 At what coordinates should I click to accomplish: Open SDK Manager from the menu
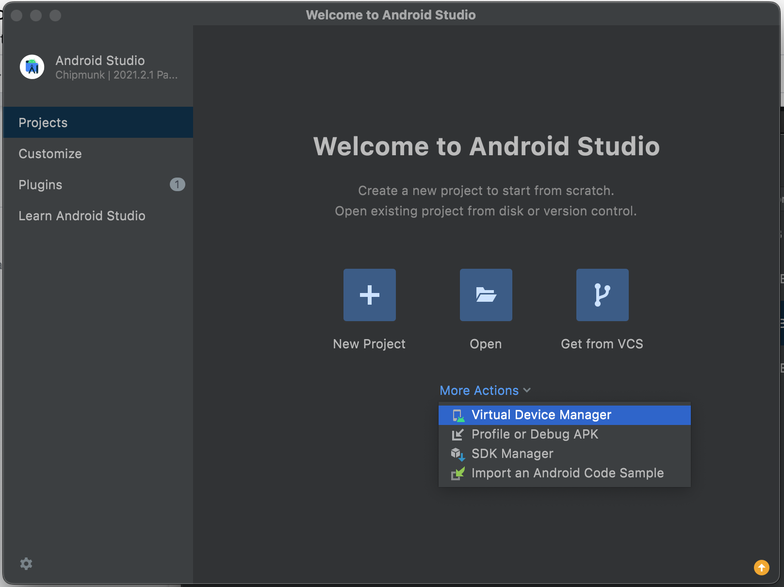coord(565,454)
